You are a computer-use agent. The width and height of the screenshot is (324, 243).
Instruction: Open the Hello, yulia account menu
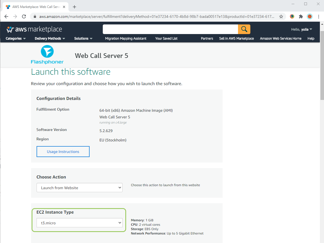301,29
